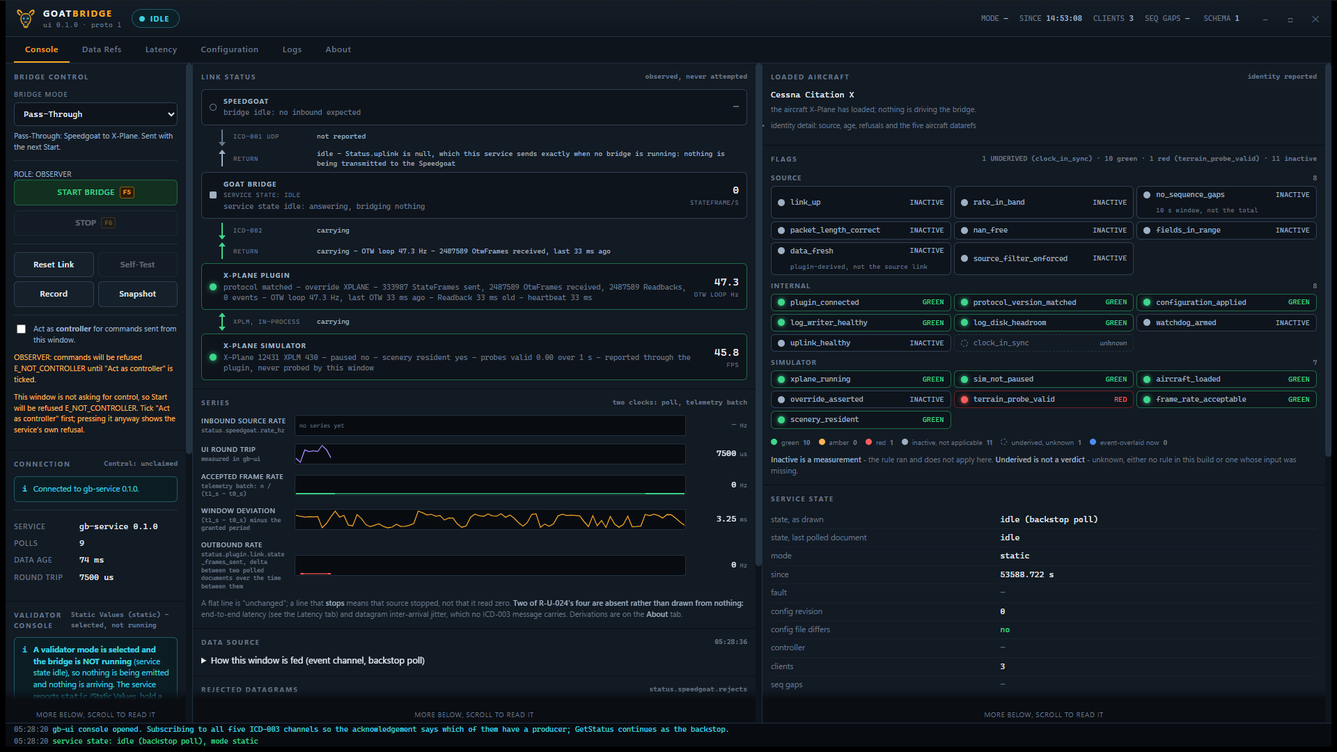Click the IDLE status pill

(155, 19)
